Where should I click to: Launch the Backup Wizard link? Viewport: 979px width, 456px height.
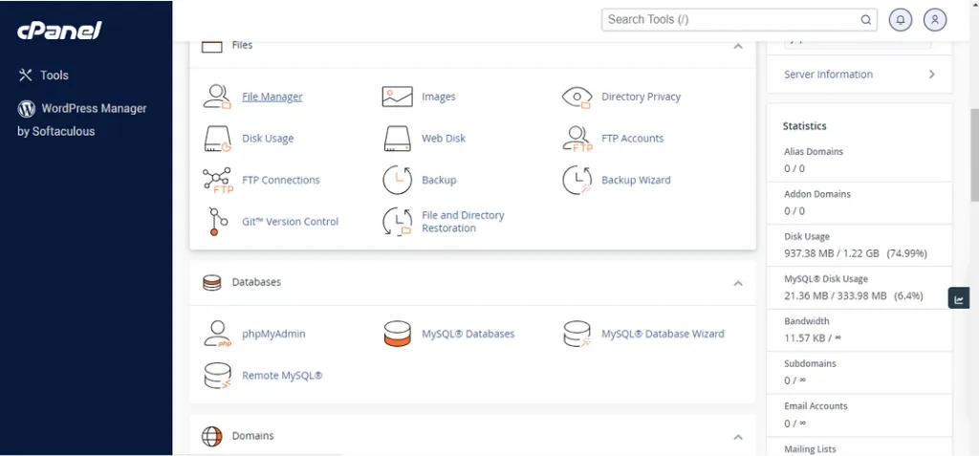tap(636, 180)
